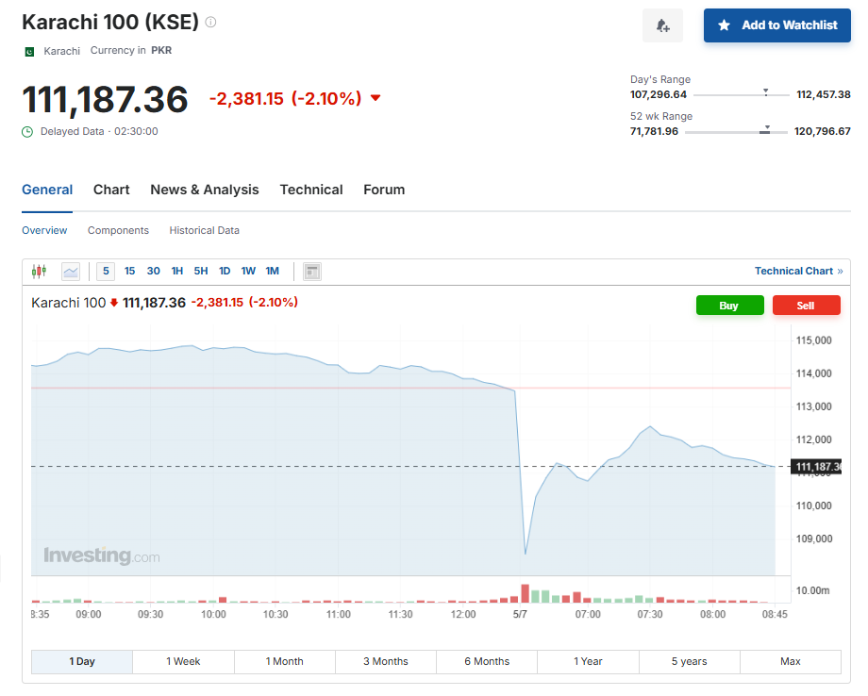Select the 1 Week range
This screenshot has height=696, width=868.
pos(183,662)
